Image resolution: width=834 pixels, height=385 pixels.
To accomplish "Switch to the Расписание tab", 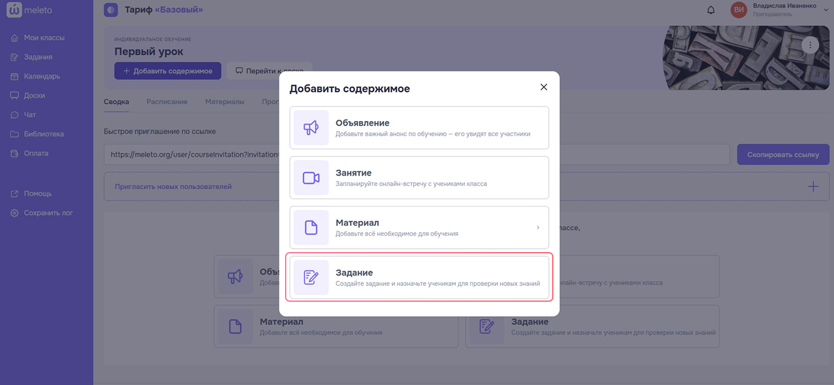I will coord(167,101).
